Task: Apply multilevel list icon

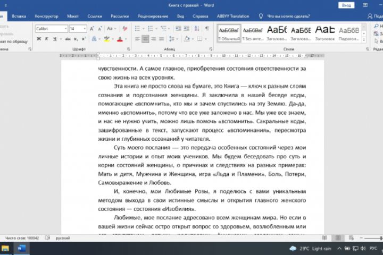Action: [x=163, y=29]
